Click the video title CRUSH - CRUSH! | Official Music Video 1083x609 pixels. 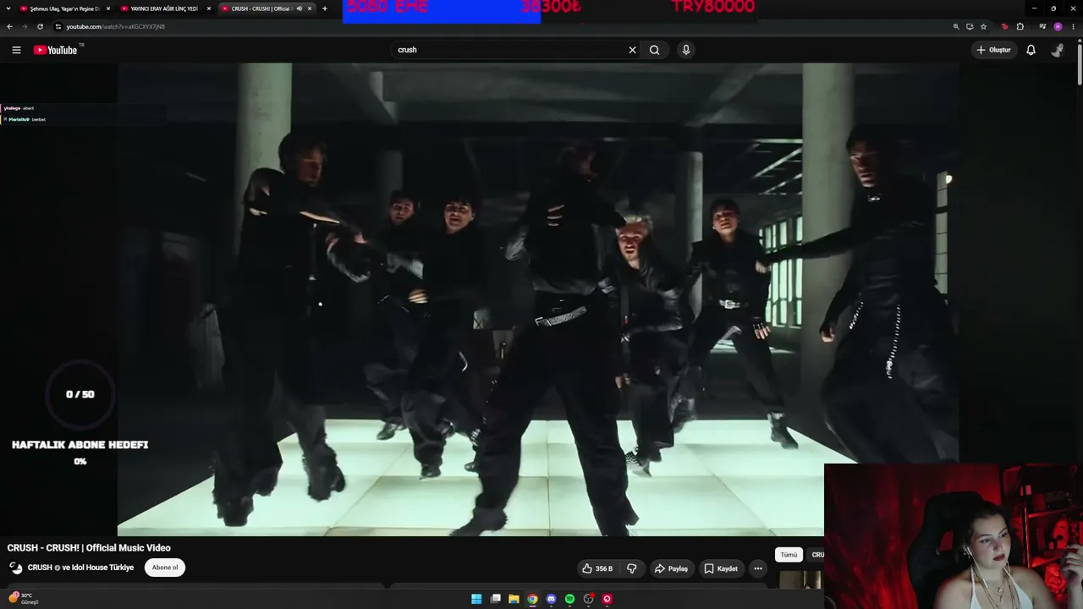[x=89, y=548]
